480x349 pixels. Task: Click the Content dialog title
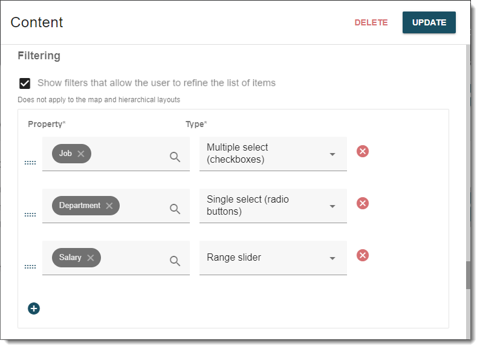click(x=37, y=22)
